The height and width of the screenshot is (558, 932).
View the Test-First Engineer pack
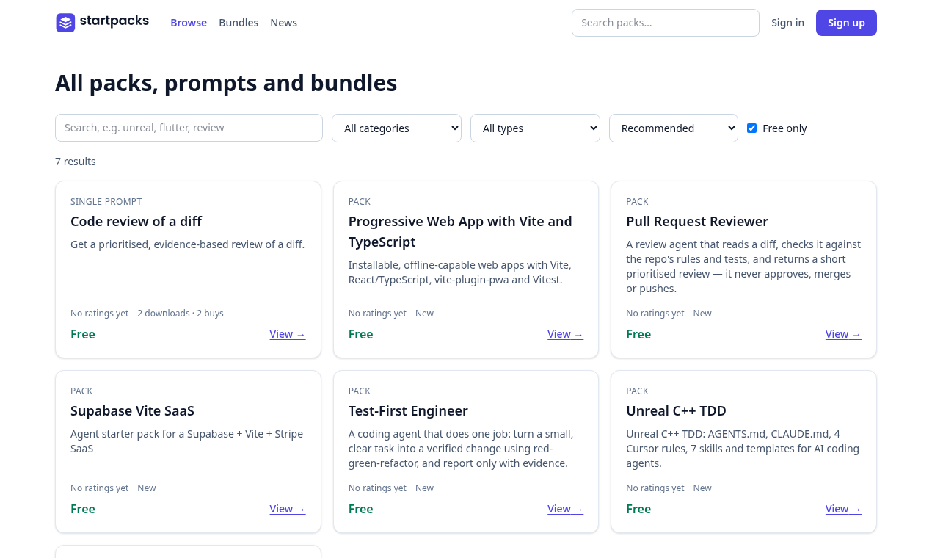click(x=565, y=509)
